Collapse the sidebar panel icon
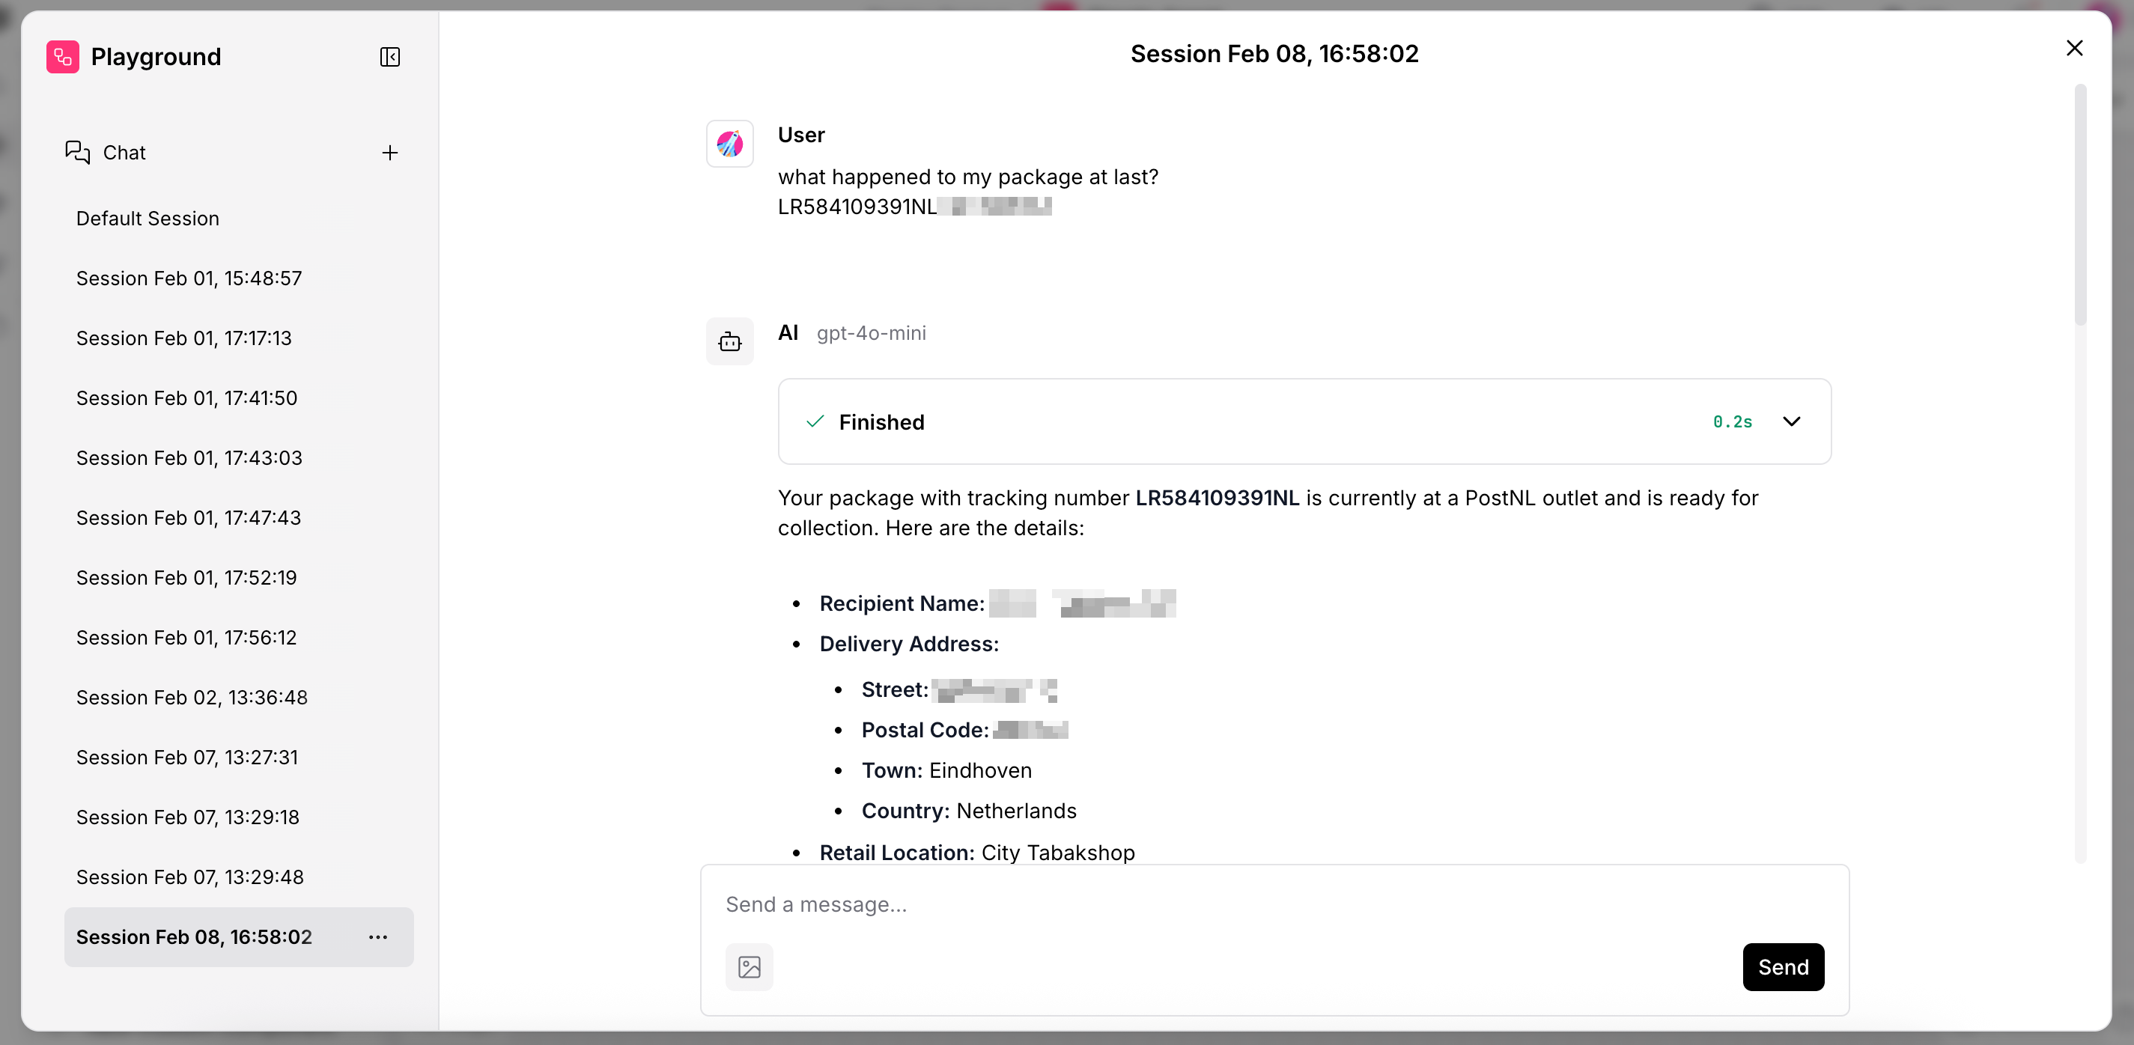This screenshot has height=1045, width=2134. click(x=389, y=57)
